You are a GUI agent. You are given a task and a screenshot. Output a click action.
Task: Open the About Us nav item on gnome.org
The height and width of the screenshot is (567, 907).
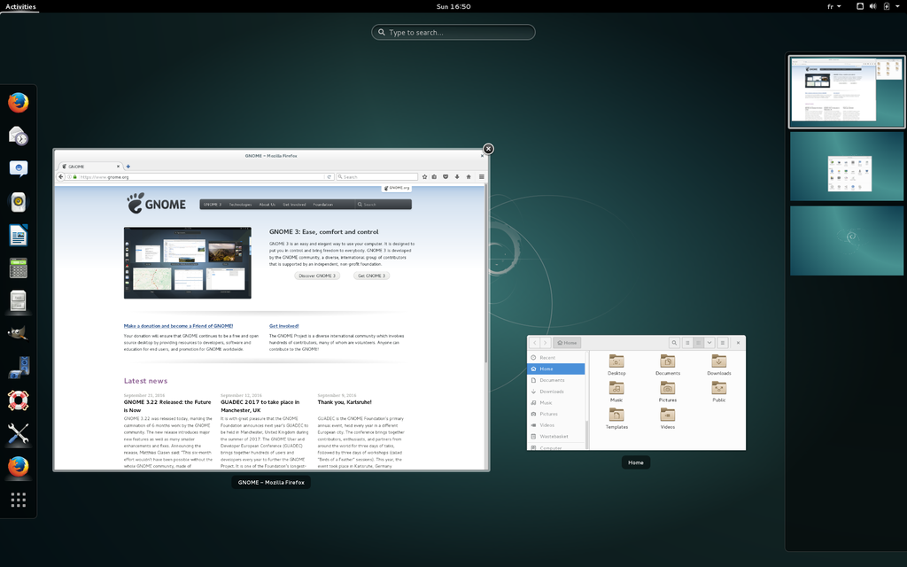(x=267, y=205)
